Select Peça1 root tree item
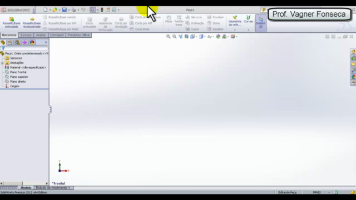This screenshot has height=200, width=356. pos(24,53)
